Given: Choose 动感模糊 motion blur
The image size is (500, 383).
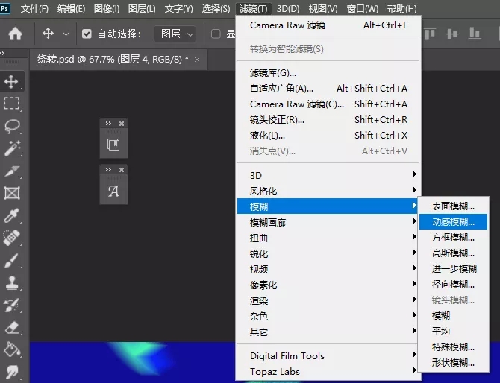Looking at the screenshot, I should [453, 221].
